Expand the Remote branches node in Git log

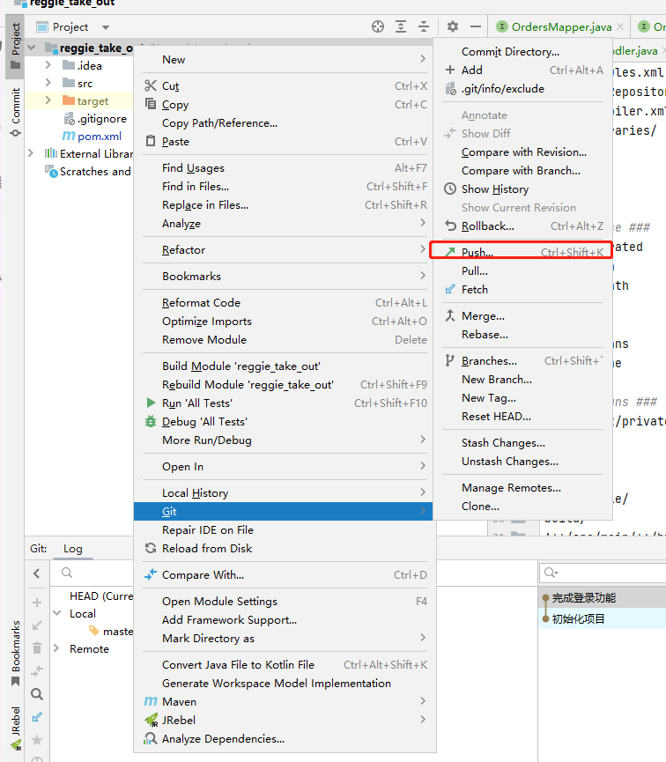click(56, 648)
